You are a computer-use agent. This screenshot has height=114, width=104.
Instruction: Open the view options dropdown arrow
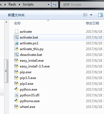(x=91, y=15)
